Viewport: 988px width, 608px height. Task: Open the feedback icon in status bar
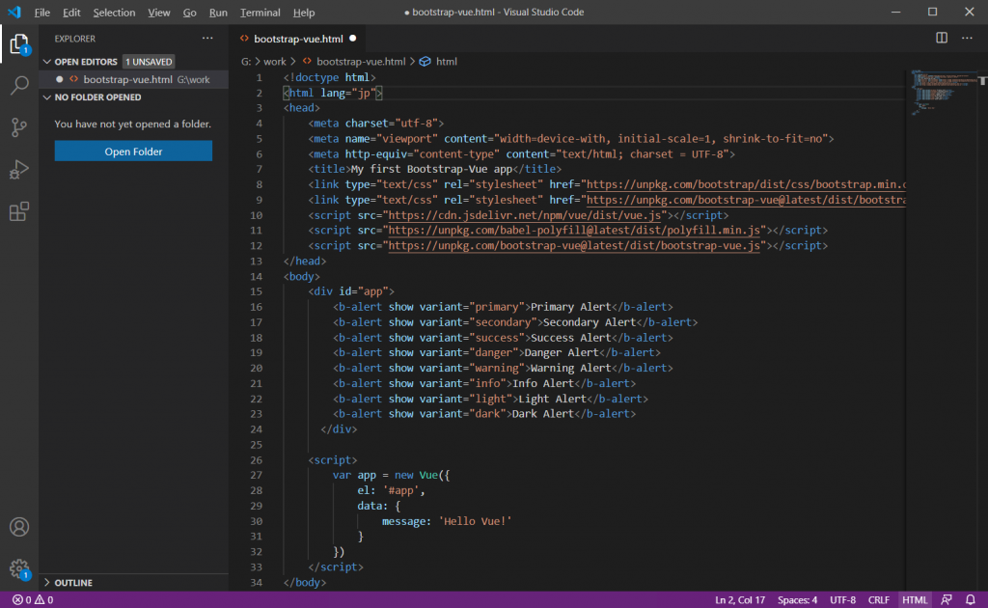point(947,600)
